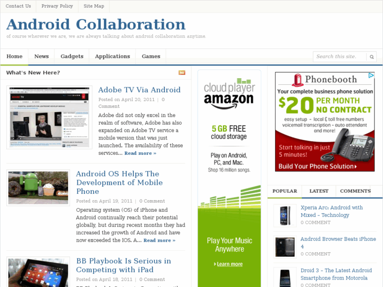The image size is (383, 287).
Task: Click Read more on Android OS article
Action: point(159,240)
